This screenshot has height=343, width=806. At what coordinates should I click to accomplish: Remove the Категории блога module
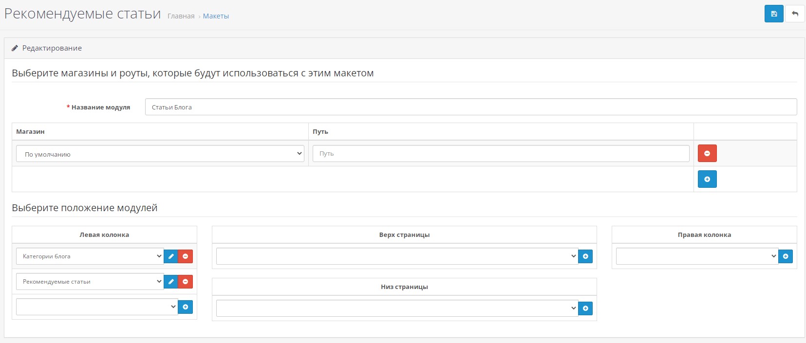click(186, 256)
